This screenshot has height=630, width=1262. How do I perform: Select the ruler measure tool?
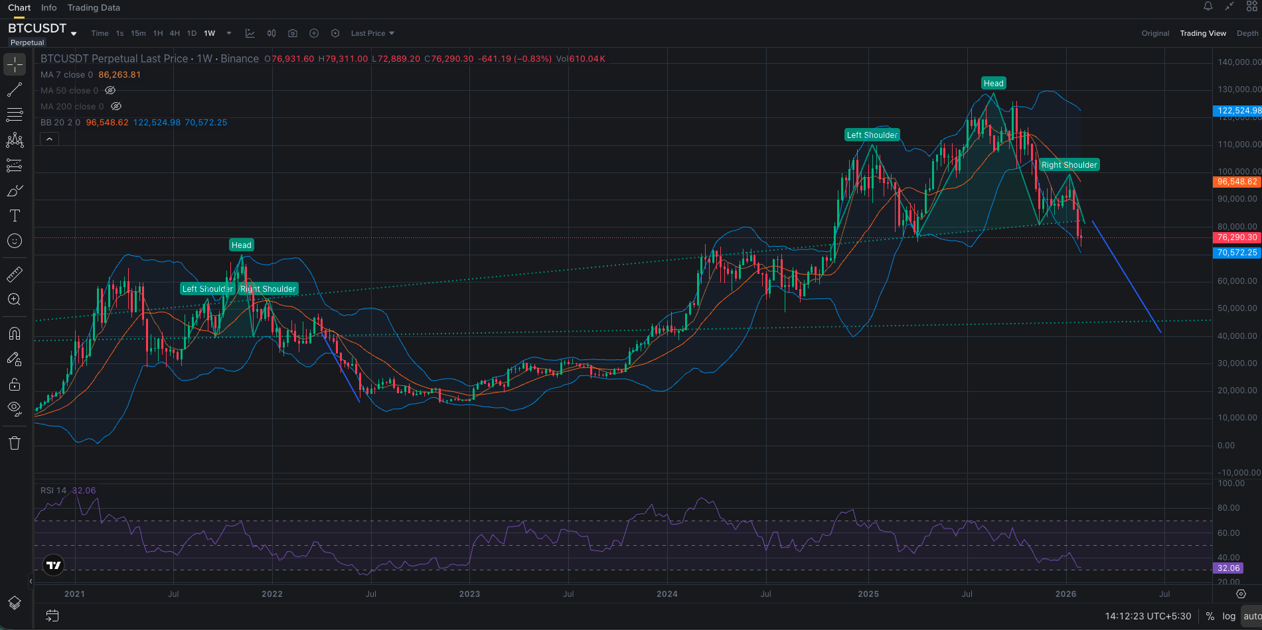(x=15, y=274)
